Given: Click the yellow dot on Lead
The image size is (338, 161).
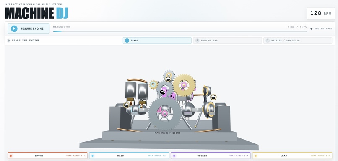Looking at the screenshot, I should pyautogui.click(x=256, y=156).
